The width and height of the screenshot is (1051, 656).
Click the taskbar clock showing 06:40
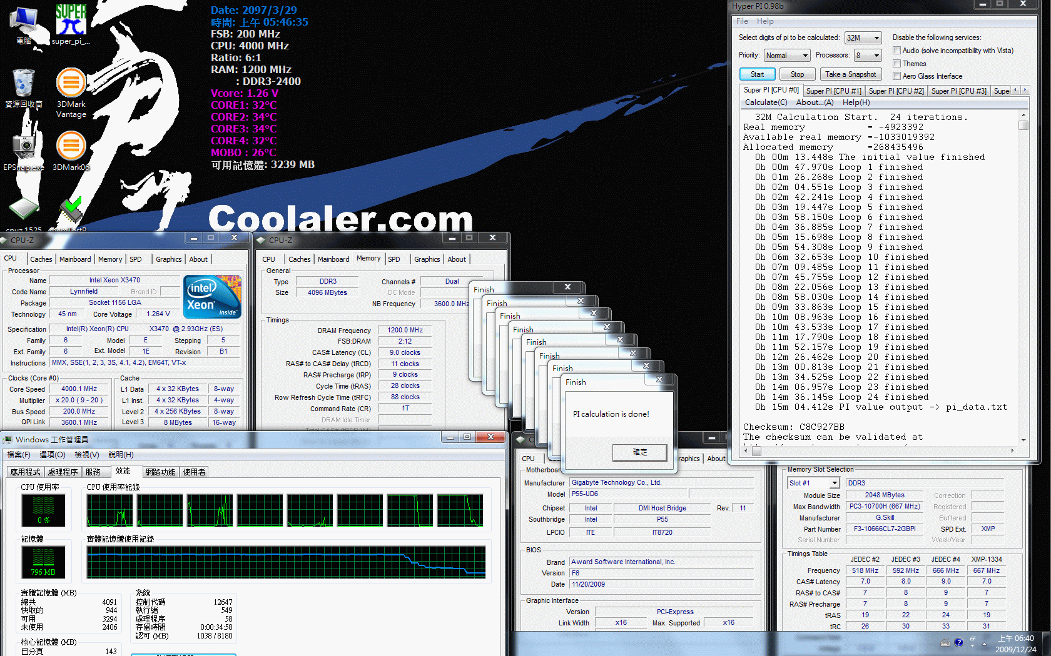(x=1015, y=644)
